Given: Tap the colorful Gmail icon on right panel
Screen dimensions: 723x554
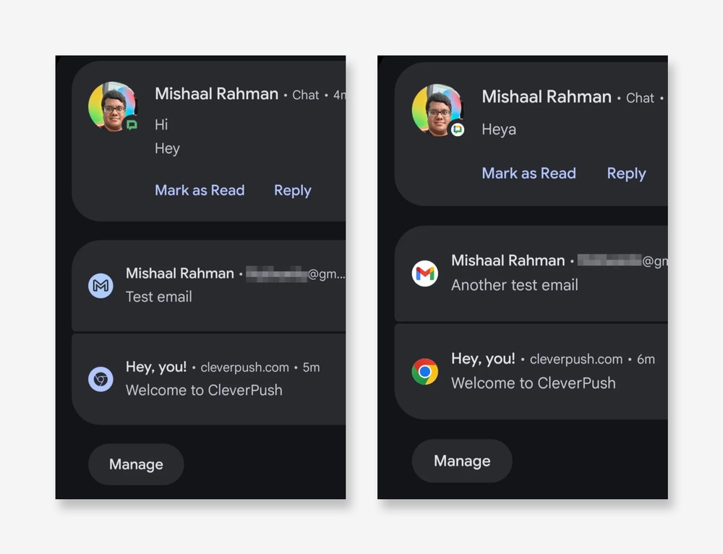Looking at the screenshot, I should (x=424, y=273).
